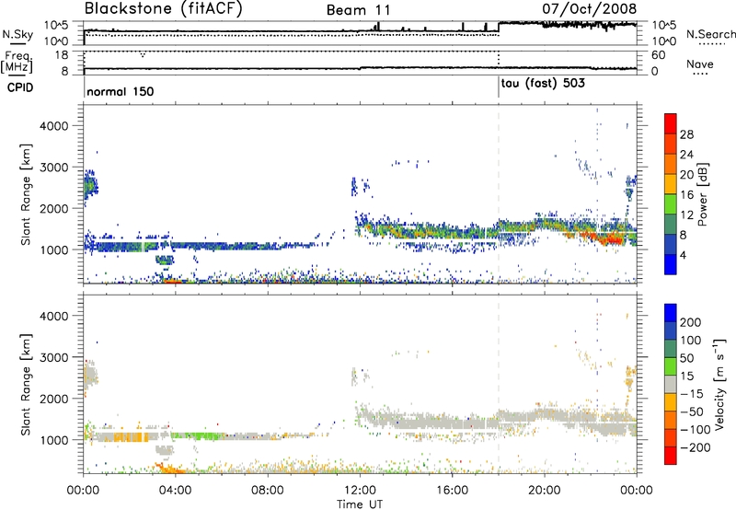Click the grey -15 to 15 velocity band
Screen dimensions: 736x510
pyautogui.click(x=671, y=384)
